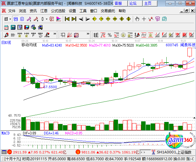Click the calendar icon showing 21
This screenshot has height=162, width=196.
(6, 27)
